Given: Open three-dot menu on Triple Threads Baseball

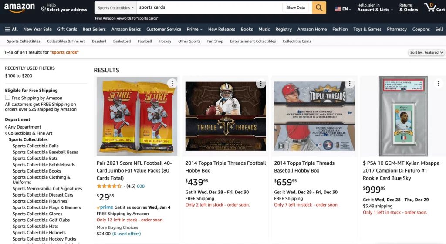Looking at the screenshot, I should click(x=350, y=84).
